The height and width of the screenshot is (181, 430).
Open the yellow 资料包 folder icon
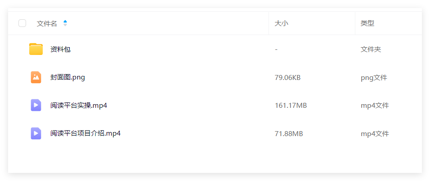coord(36,49)
